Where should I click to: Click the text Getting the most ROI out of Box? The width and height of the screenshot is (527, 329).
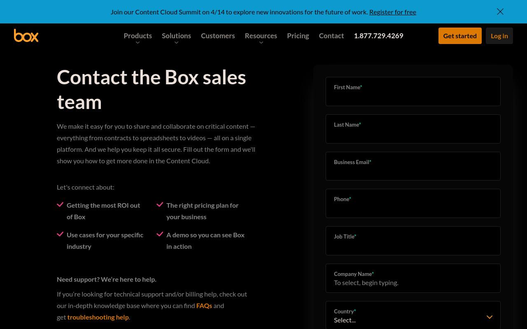click(103, 211)
